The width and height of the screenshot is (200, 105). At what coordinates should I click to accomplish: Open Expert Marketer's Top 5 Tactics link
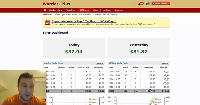[x=84, y=21]
